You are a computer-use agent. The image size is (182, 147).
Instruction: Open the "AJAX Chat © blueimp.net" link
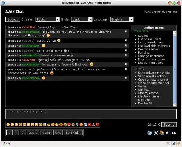(161, 12)
